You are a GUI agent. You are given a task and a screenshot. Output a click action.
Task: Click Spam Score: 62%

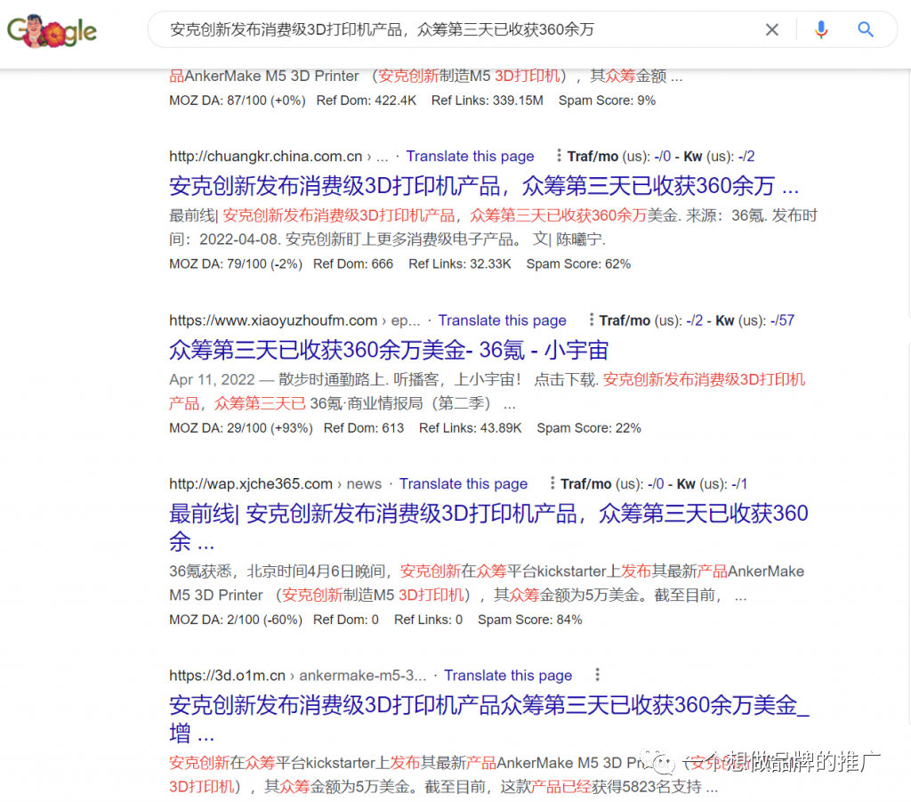point(578,263)
